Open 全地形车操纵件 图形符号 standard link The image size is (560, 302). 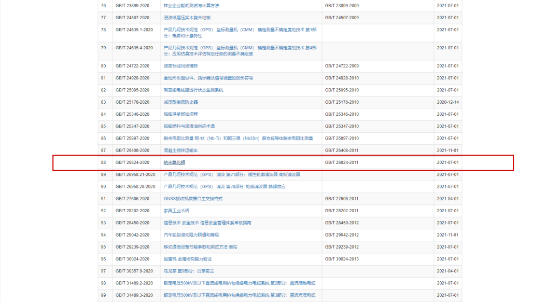[x=208, y=78]
